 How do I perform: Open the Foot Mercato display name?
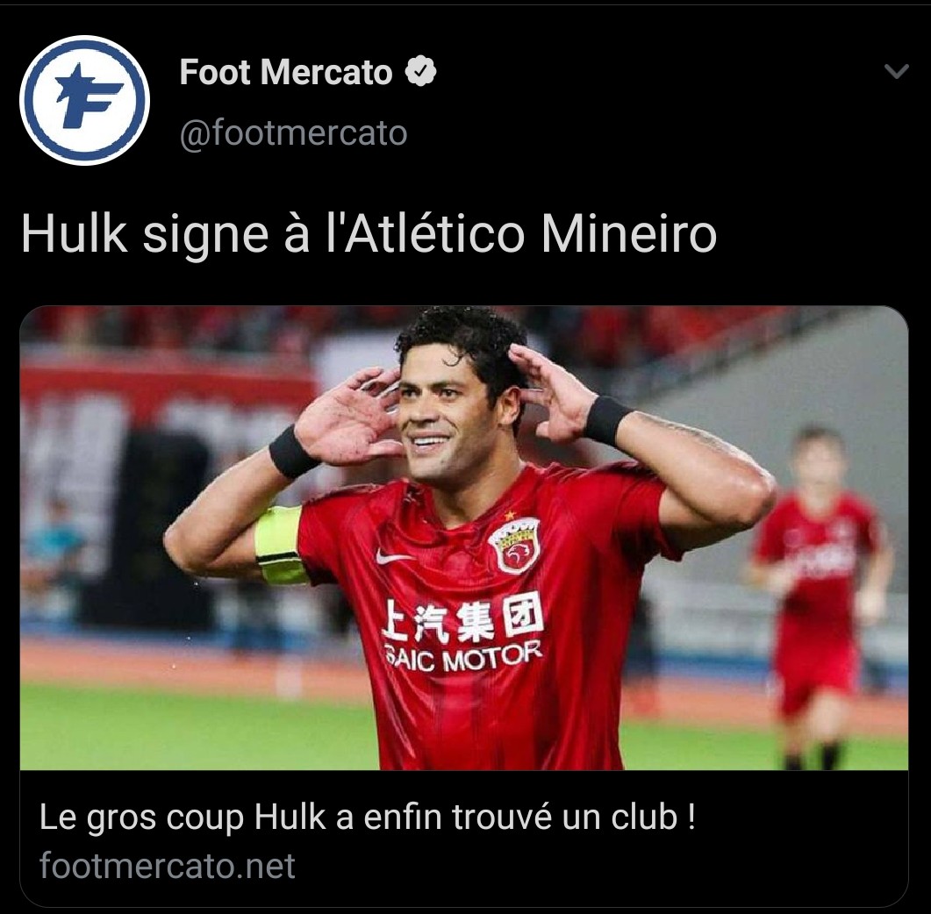coord(285,72)
